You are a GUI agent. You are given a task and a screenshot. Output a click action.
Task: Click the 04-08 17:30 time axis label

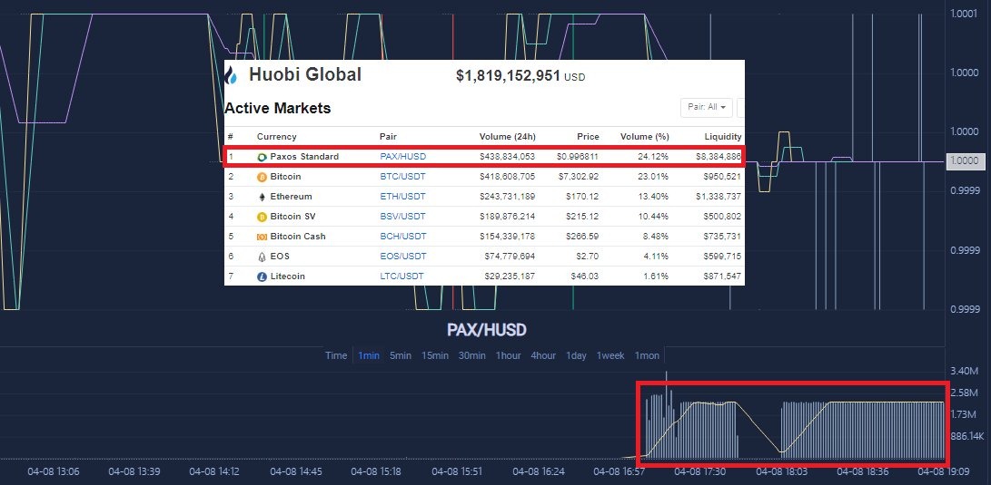point(699,471)
